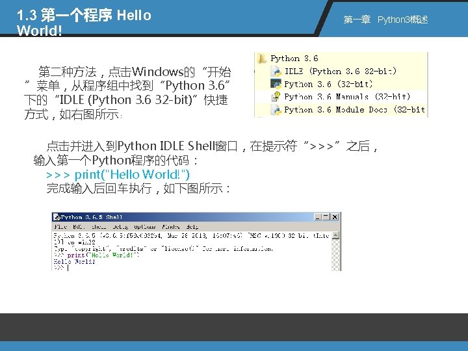Open Python 3.6 Manuals (32-bit) entry text
Image resolution: width=468 pixels, height=351 pixels.
pos(347,97)
